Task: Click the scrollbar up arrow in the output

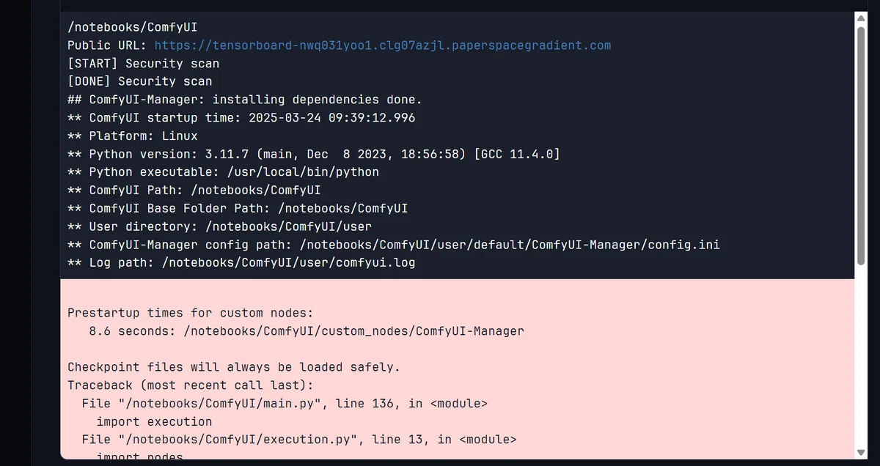Action: click(861, 18)
